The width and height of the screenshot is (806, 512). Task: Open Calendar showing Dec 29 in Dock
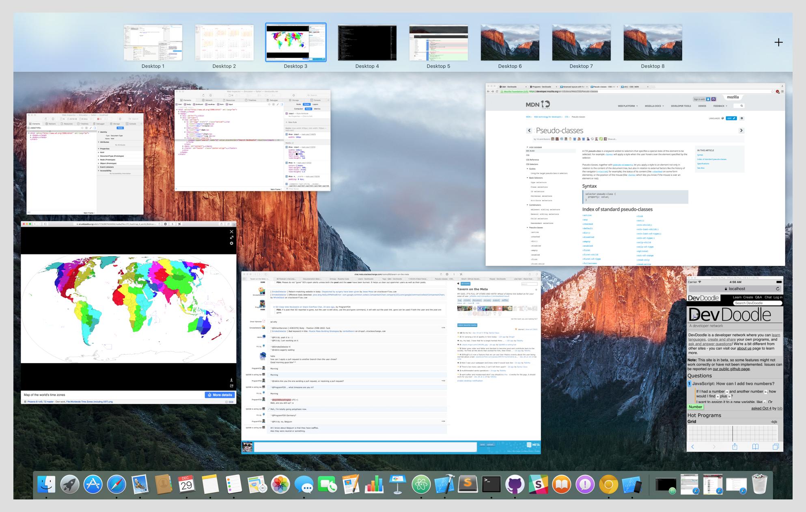[187, 484]
